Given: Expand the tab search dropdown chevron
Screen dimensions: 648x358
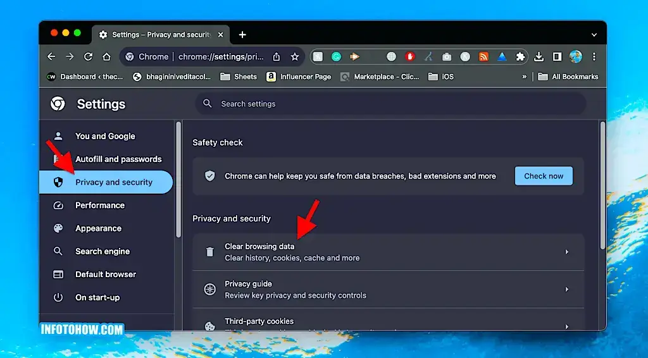Looking at the screenshot, I should pos(594,35).
